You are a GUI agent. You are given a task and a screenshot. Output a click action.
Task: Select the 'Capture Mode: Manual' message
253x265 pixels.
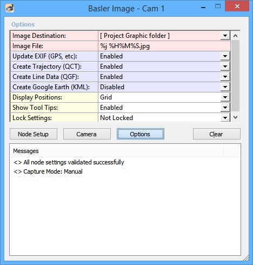coord(48,171)
